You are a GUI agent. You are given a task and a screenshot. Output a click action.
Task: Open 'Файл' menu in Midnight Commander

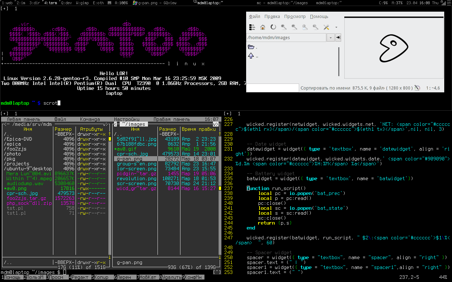point(60,119)
